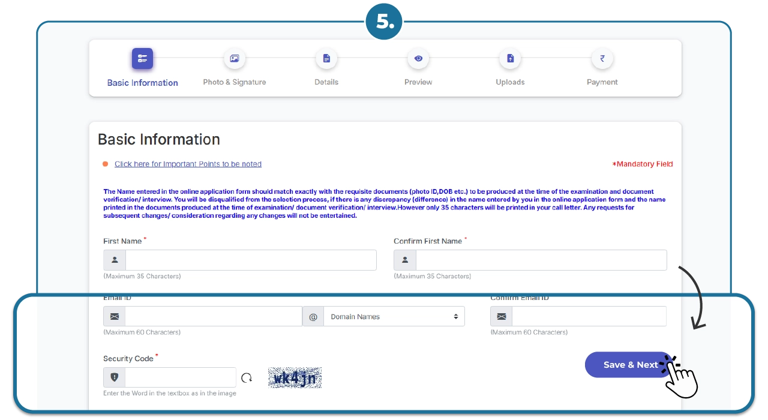
Task: Switch to Photo & Signature tab label
Action: tap(235, 82)
